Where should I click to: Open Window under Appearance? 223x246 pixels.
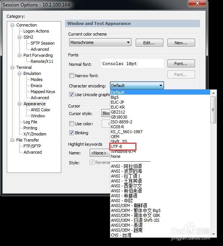[x=38, y=116]
